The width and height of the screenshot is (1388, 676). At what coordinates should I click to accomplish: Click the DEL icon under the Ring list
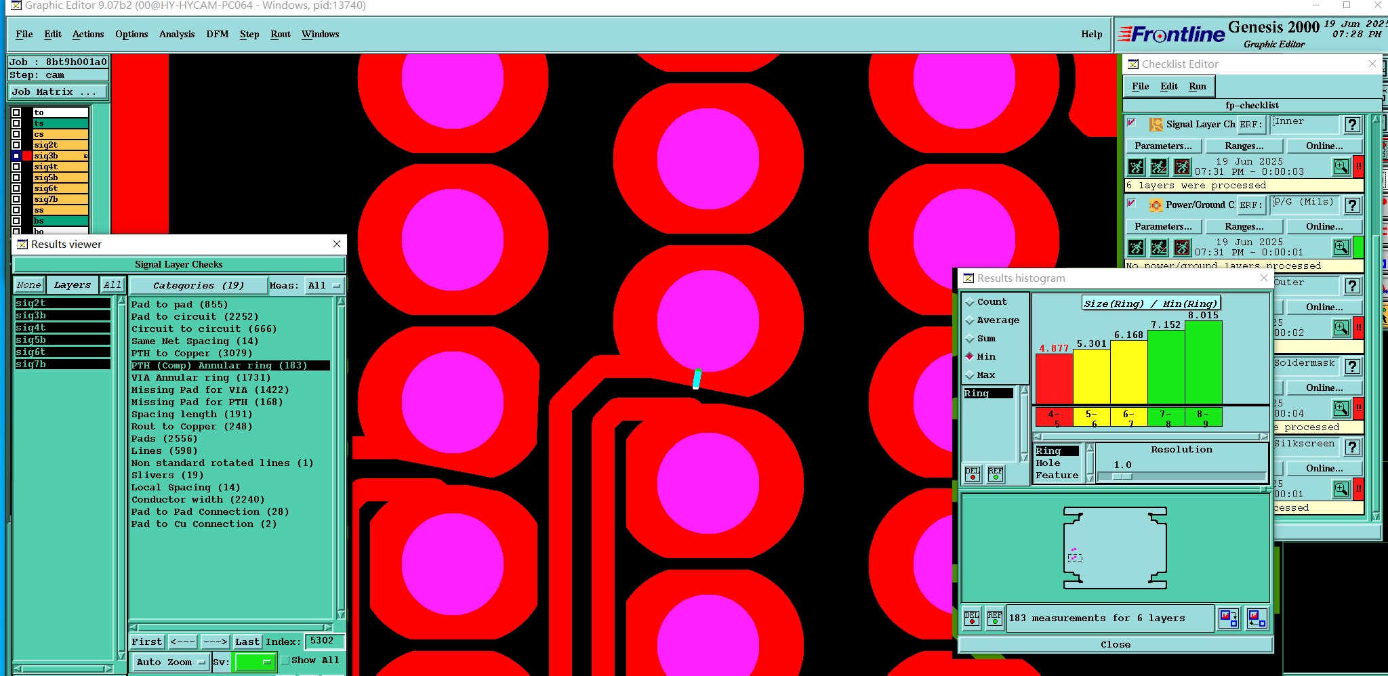pyautogui.click(x=973, y=473)
